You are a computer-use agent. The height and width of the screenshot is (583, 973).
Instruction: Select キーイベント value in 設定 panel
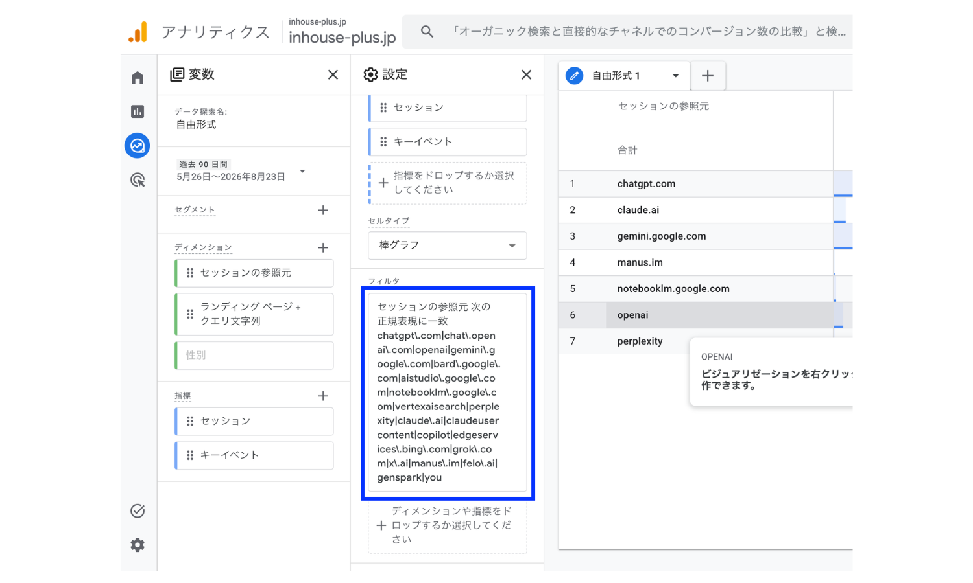pyautogui.click(x=448, y=142)
